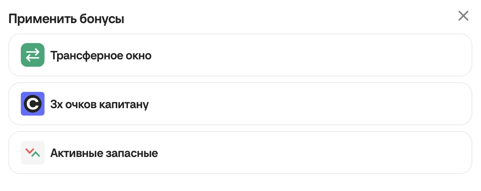
Task: Close the Применить бонусы dialog
Action: click(463, 16)
